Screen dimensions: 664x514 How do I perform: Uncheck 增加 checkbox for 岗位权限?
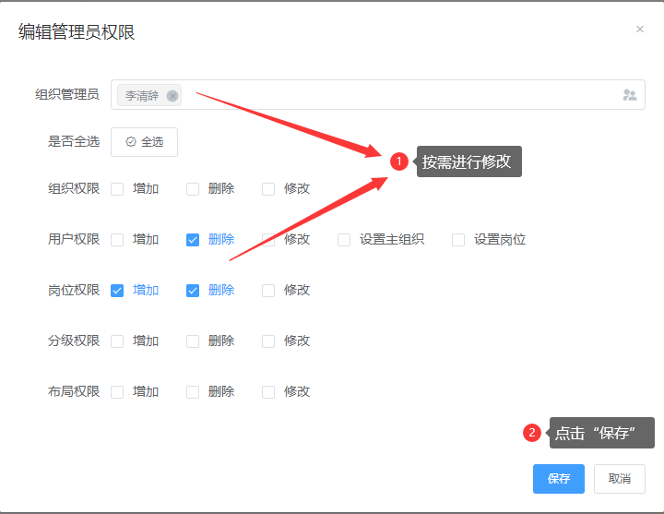tap(117, 291)
